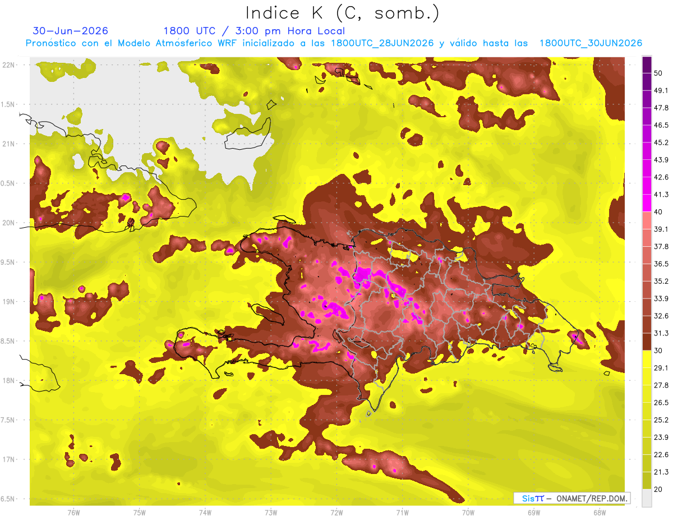The width and height of the screenshot is (673, 520).
Task: Click the legend value "21.3"
Action: [661, 472]
